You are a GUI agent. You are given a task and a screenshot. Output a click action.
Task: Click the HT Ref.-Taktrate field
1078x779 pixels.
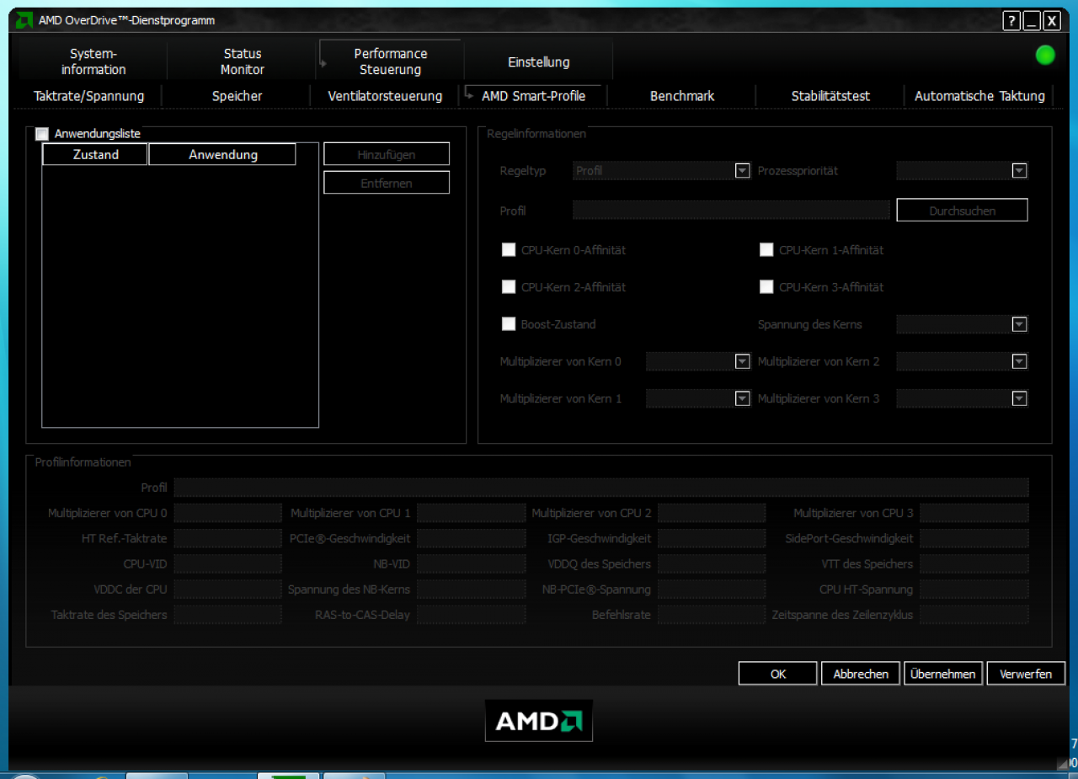pyautogui.click(x=227, y=538)
